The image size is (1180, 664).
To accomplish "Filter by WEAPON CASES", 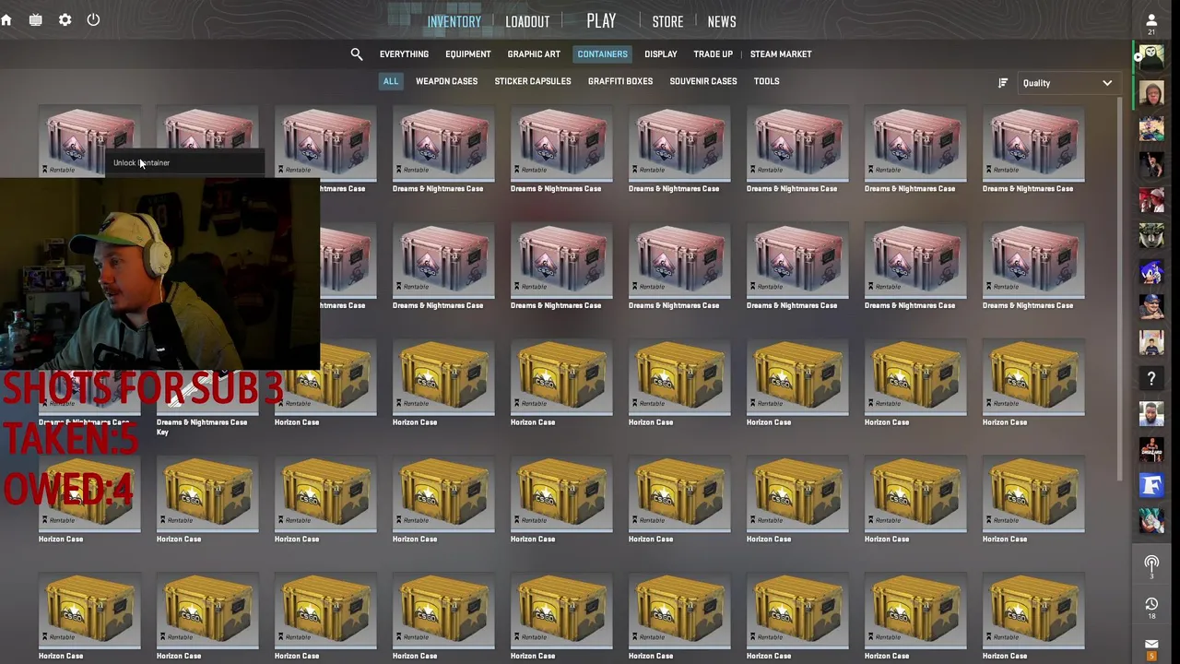I will [446, 81].
